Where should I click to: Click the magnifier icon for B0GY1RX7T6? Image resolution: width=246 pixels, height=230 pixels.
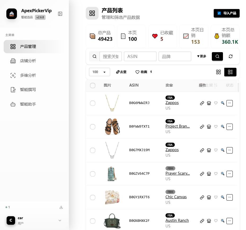223,197
